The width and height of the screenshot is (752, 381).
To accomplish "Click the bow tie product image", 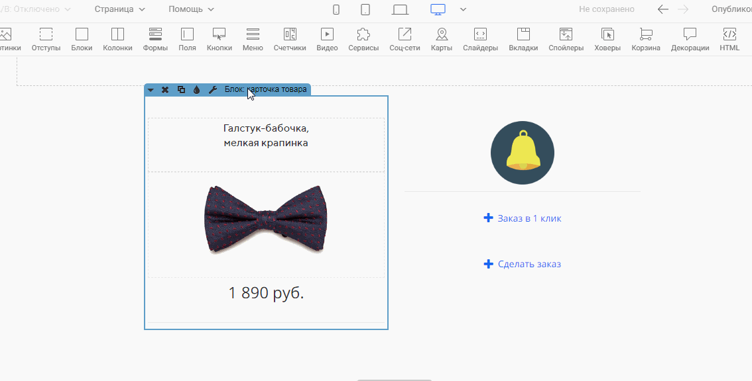I will click(x=265, y=218).
